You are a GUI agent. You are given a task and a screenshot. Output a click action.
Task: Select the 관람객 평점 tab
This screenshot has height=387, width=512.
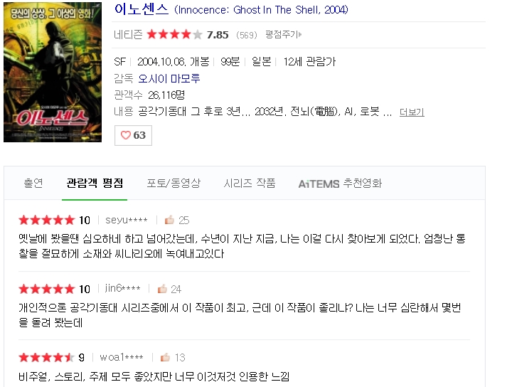pyautogui.click(x=95, y=184)
